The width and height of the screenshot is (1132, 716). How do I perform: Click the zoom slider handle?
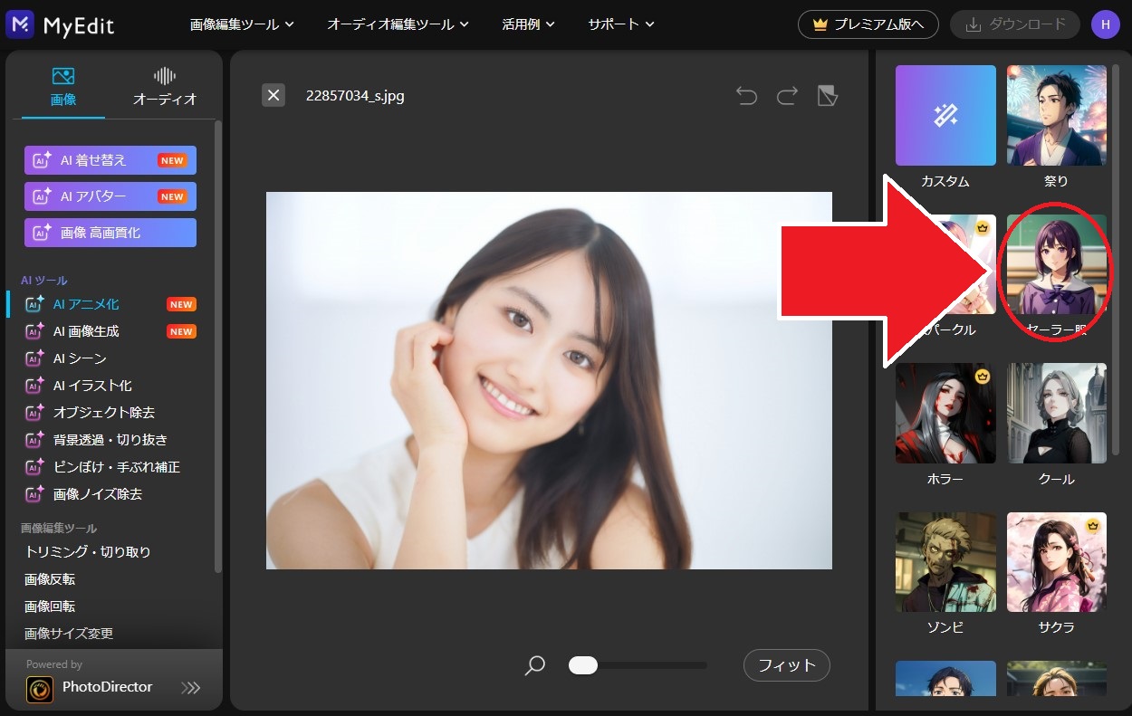point(583,666)
